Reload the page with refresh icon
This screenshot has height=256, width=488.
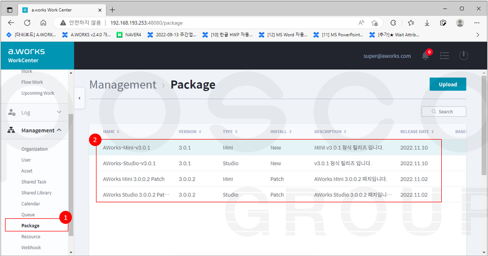tap(27, 23)
